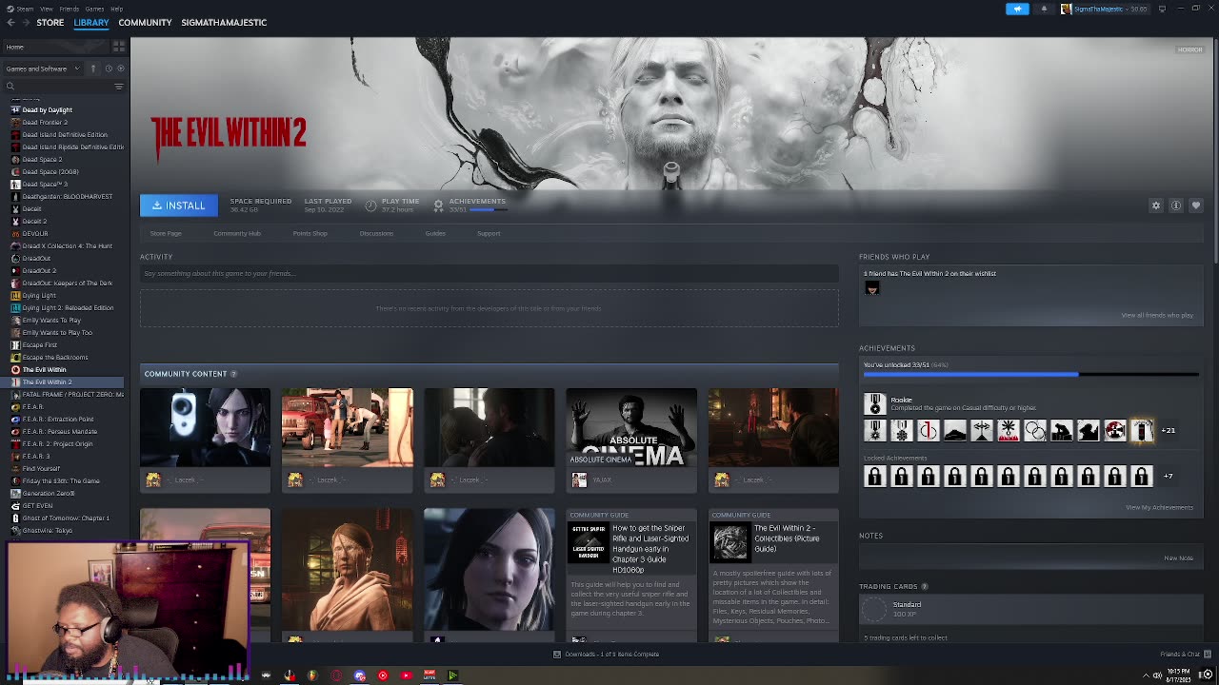Click the Rookie achievement medal icon
Screen dimensions: 1219x685
click(x=874, y=403)
